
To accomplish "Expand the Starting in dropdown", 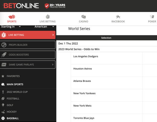I will (11, 27).
